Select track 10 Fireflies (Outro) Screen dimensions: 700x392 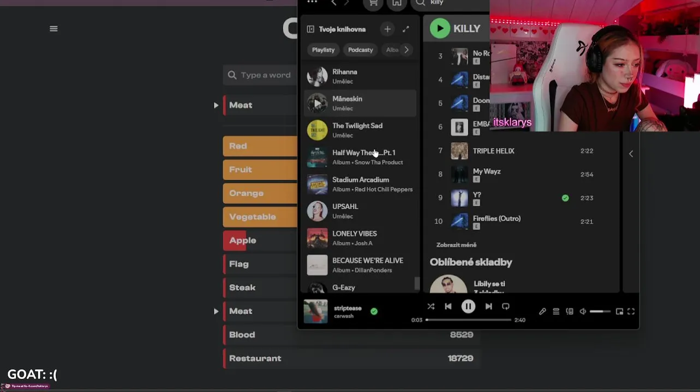pos(522,221)
